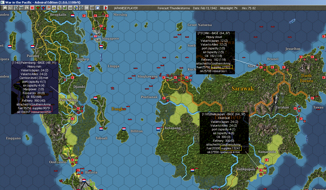Click the cloud weather toolbar icon
Viewport: 326px width, 190px height.
(98, 8)
